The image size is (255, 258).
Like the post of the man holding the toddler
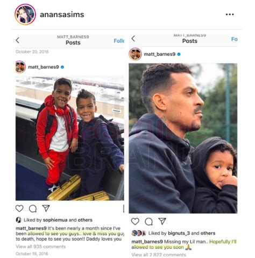point(135,221)
